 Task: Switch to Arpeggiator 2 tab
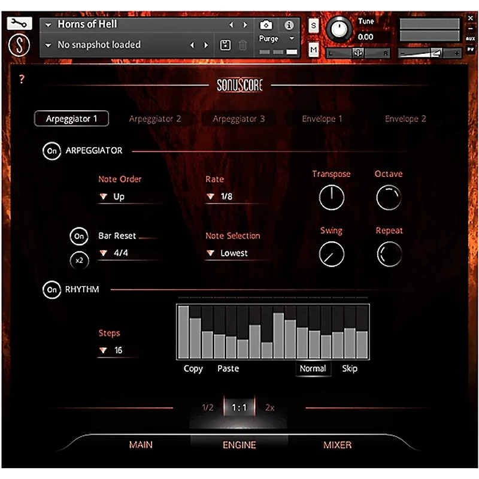[155, 119]
